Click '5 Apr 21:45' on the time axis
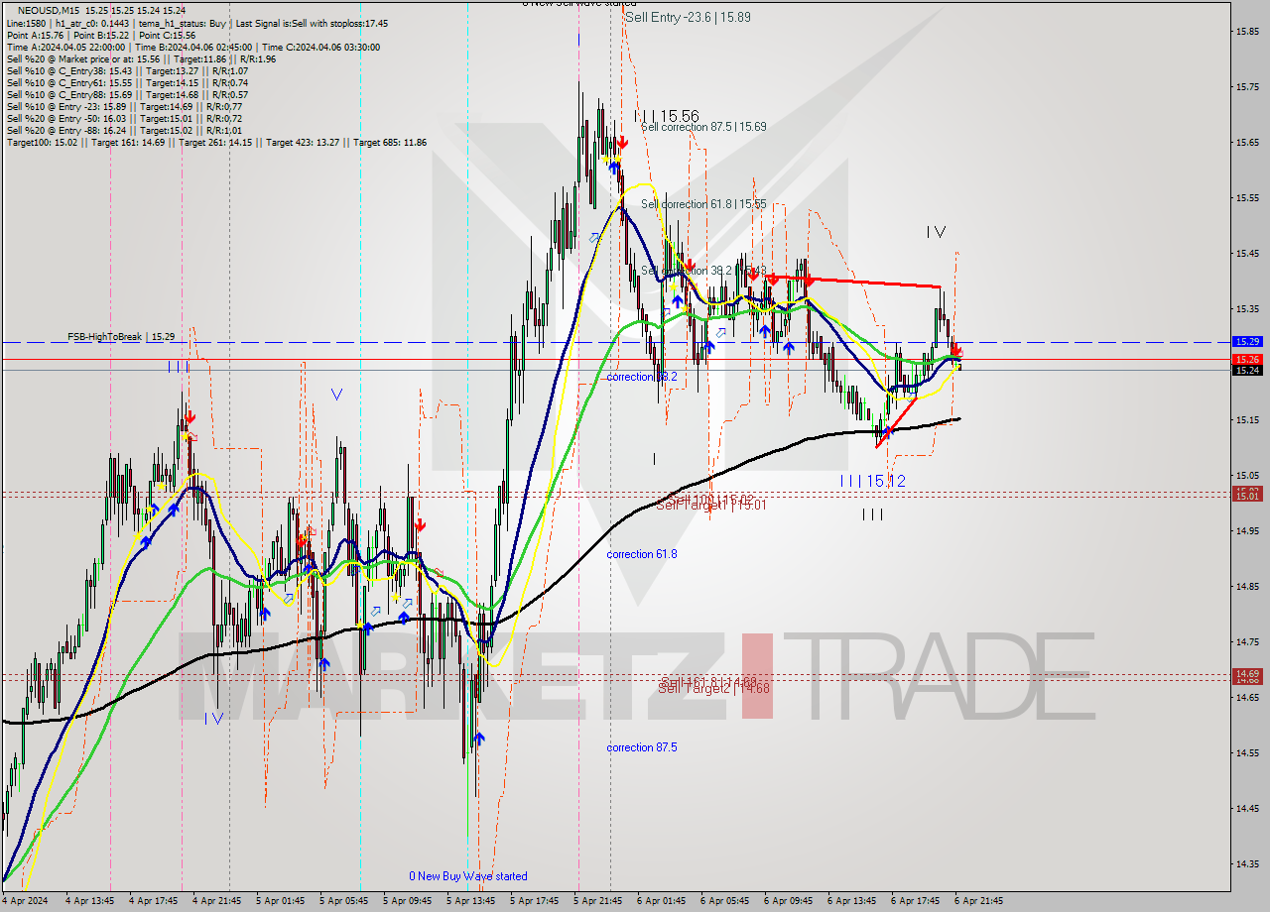1270x912 pixels. (600, 901)
